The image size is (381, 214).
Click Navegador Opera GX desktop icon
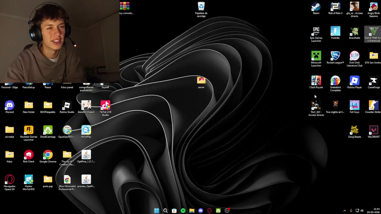coord(10,182)
